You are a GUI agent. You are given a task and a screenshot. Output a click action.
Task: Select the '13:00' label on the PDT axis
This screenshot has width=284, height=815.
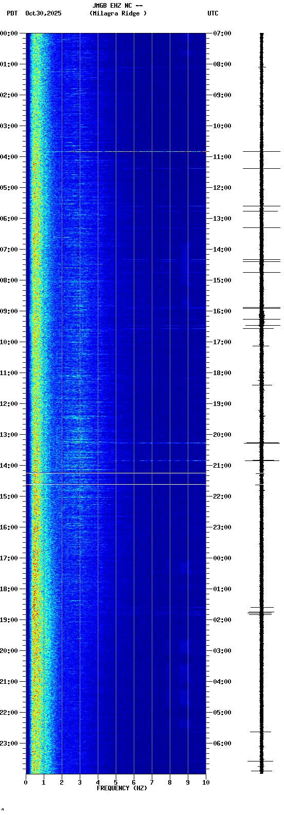[9, 435]
